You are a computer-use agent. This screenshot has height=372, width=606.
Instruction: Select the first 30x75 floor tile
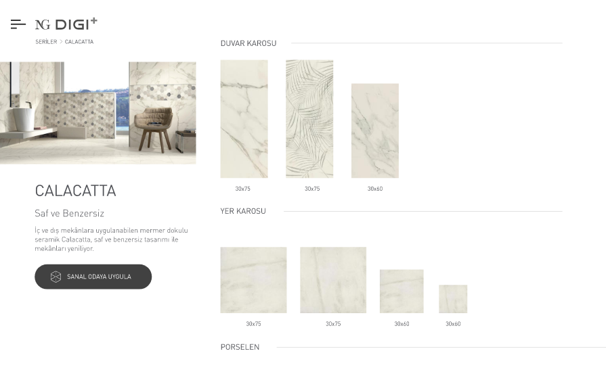tap(253, 280)
